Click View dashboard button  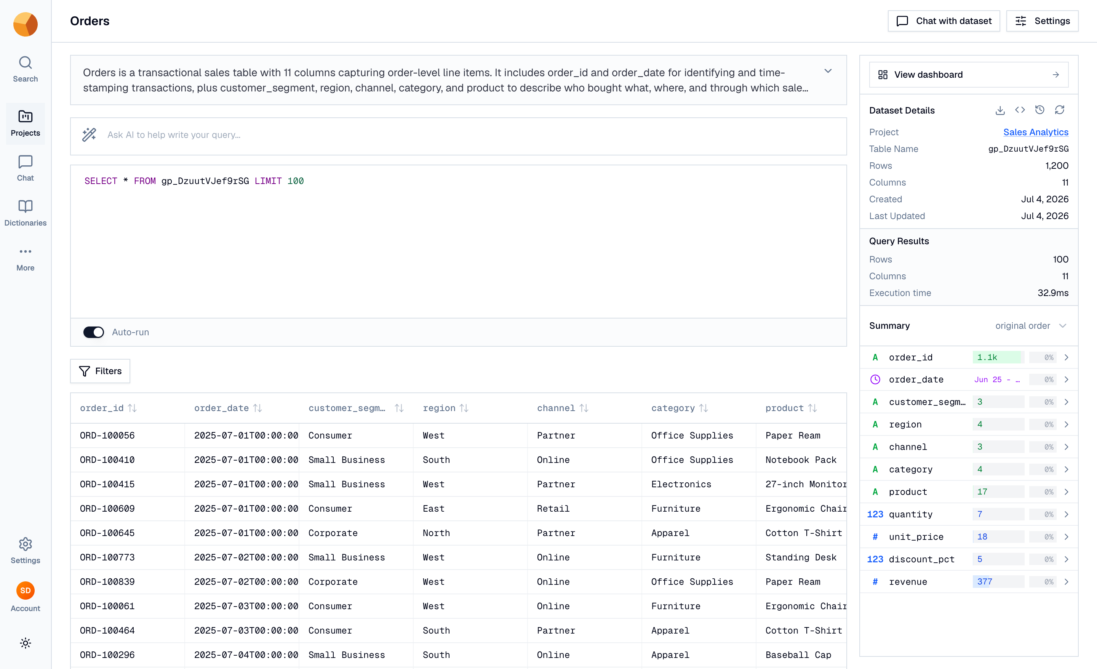tap(968, 74)
